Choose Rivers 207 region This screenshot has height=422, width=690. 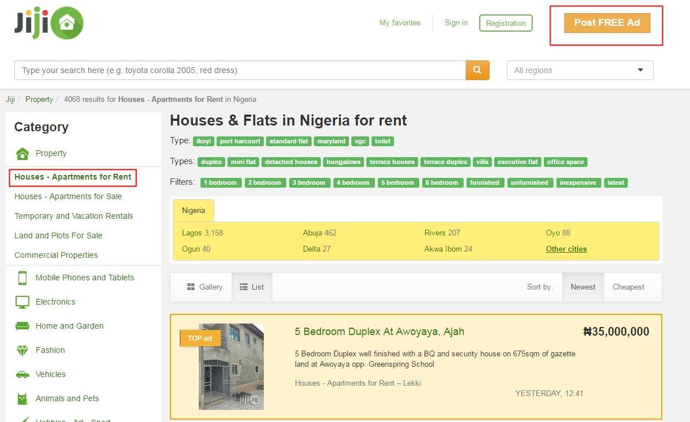point(442,233)
